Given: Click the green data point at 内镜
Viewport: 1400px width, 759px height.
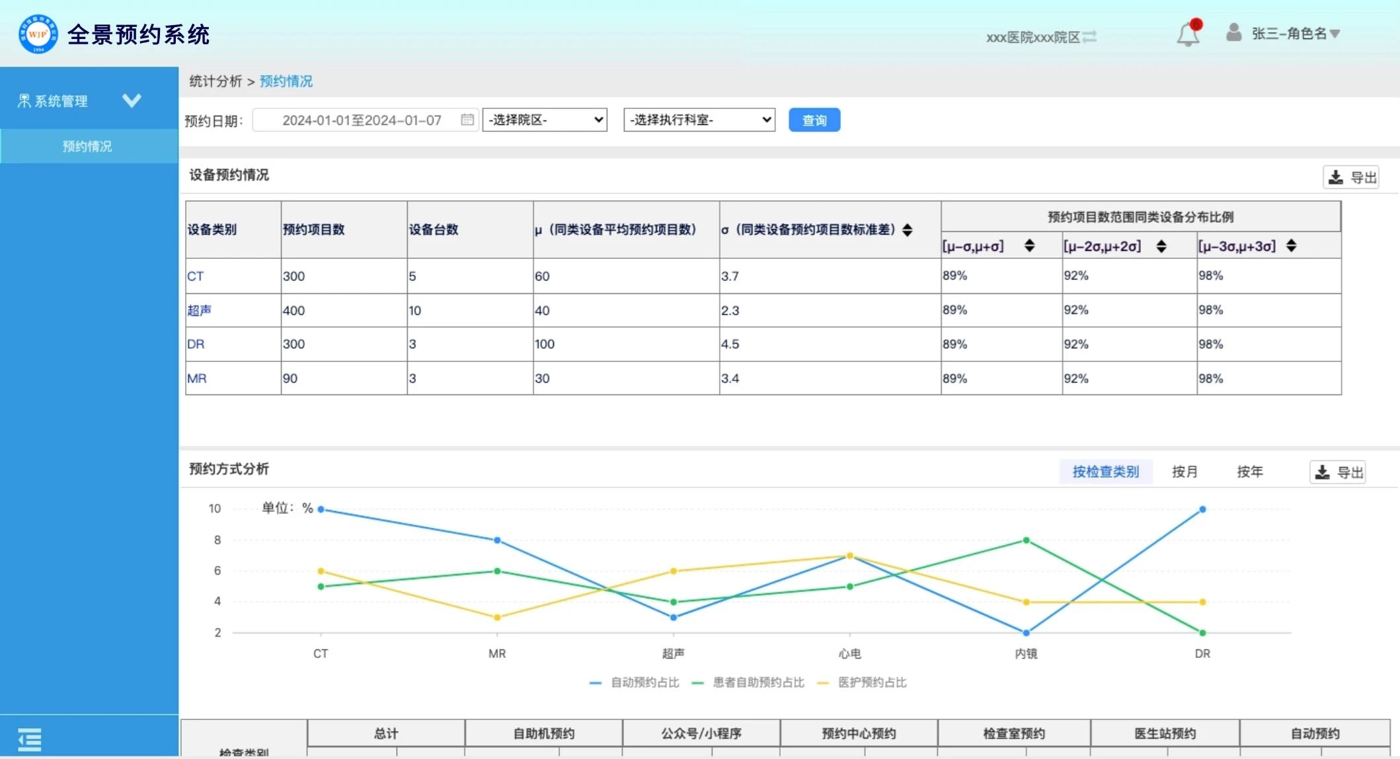Looking at the screenshot, I should tap(1027, 540).
